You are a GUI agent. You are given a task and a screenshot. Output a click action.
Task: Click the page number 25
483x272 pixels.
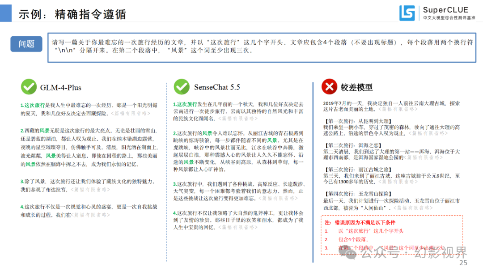pos(463,263)
